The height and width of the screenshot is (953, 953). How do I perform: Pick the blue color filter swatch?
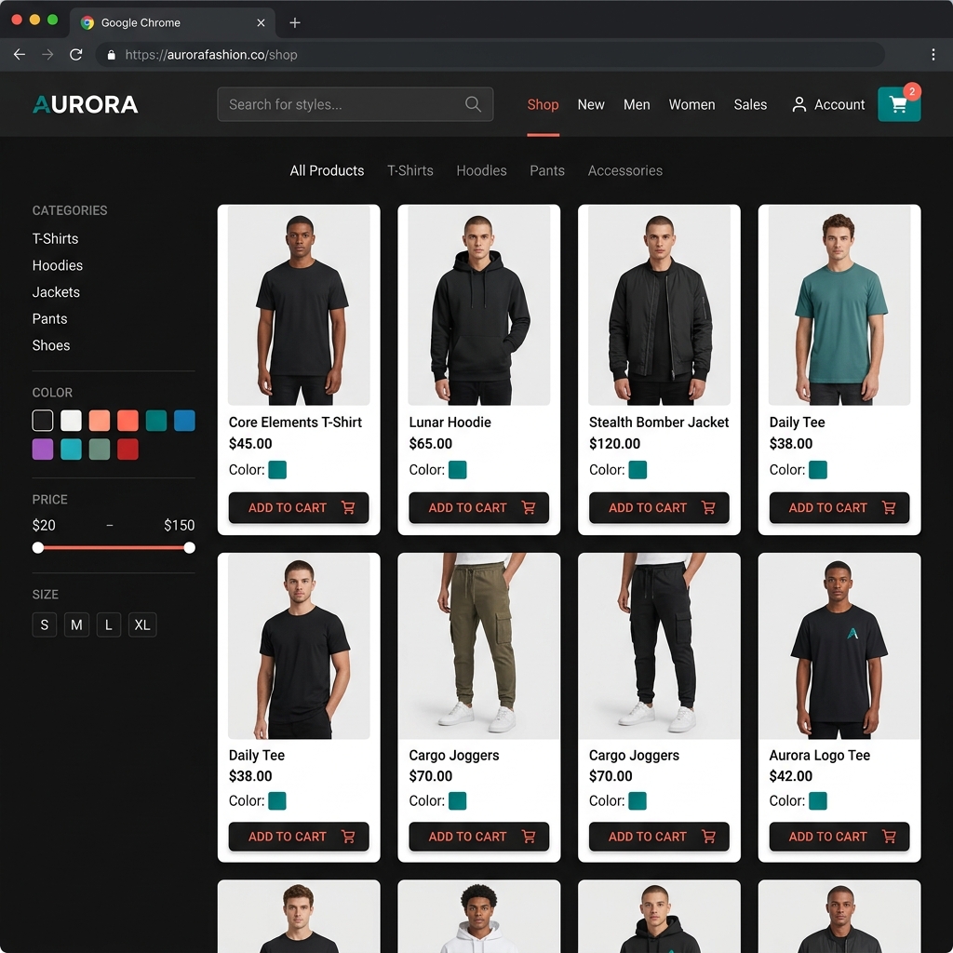[185, 421]
